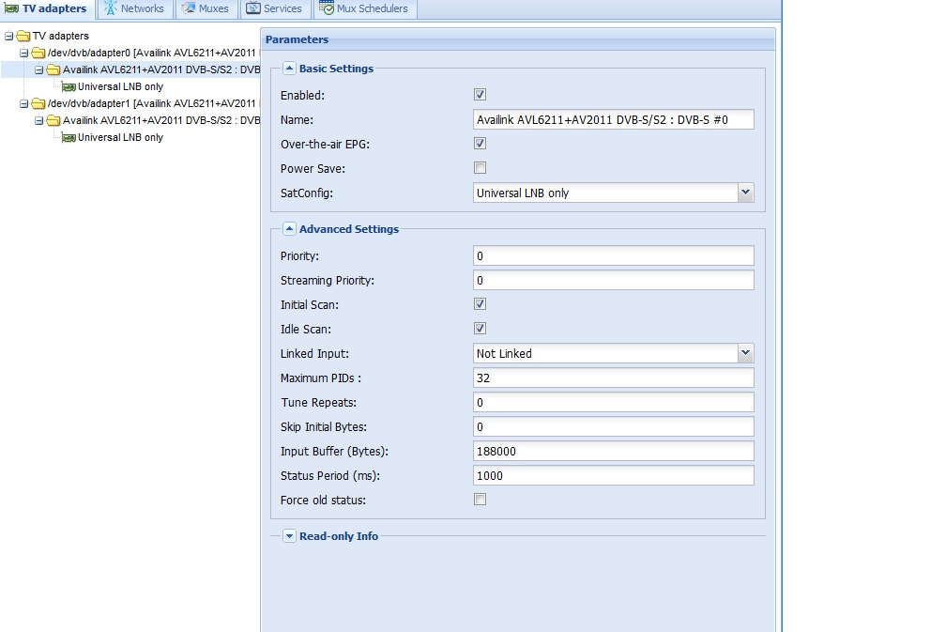Toggle the Initial Scan checkbox
The image size is (946, 632).
(x=480, y=304)
